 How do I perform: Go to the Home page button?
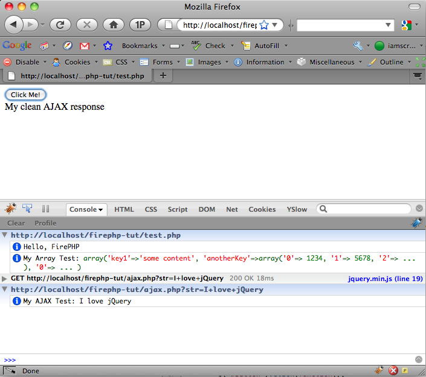[x=114, y=25]
